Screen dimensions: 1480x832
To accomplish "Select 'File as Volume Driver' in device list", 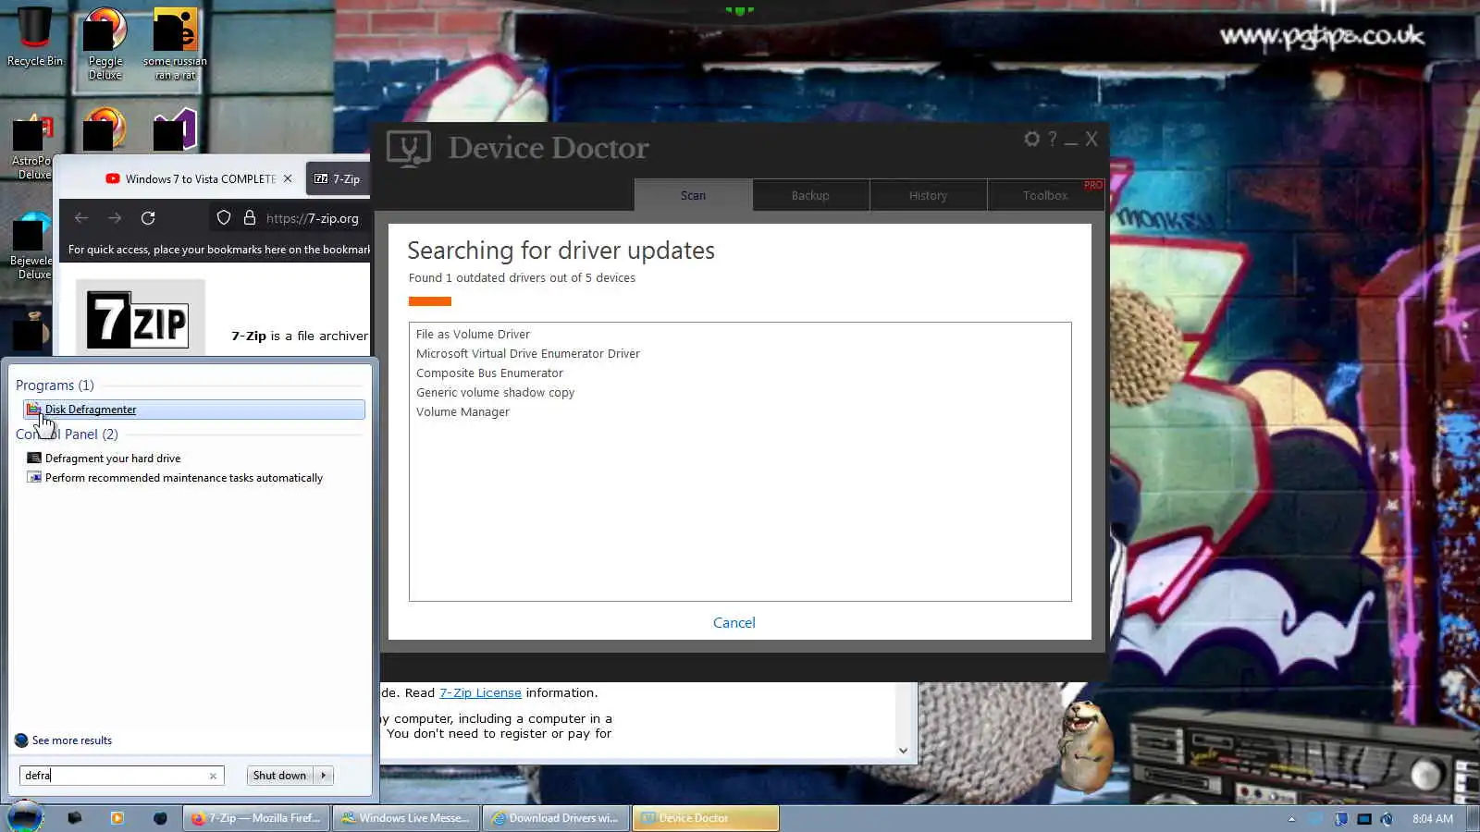I will [473, 335].
